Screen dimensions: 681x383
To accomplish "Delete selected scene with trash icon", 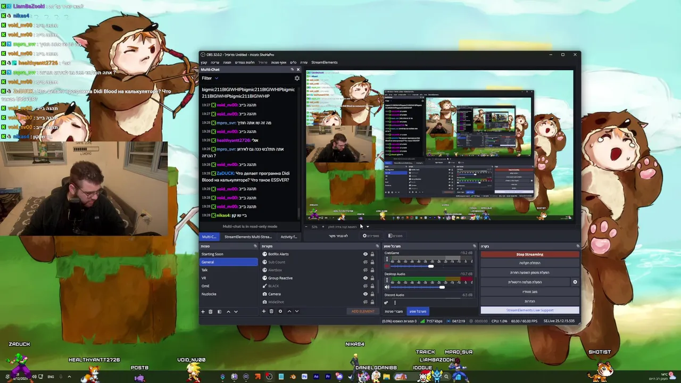I will [210, 312].
